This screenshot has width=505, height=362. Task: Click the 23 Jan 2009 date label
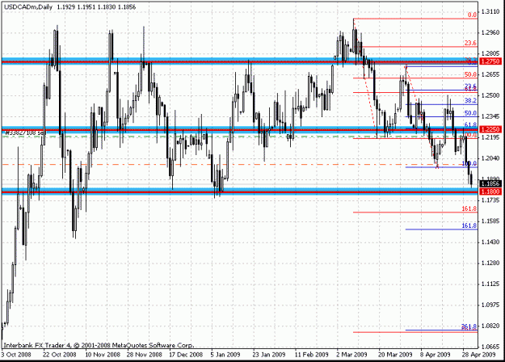click(x=268, y=355)
